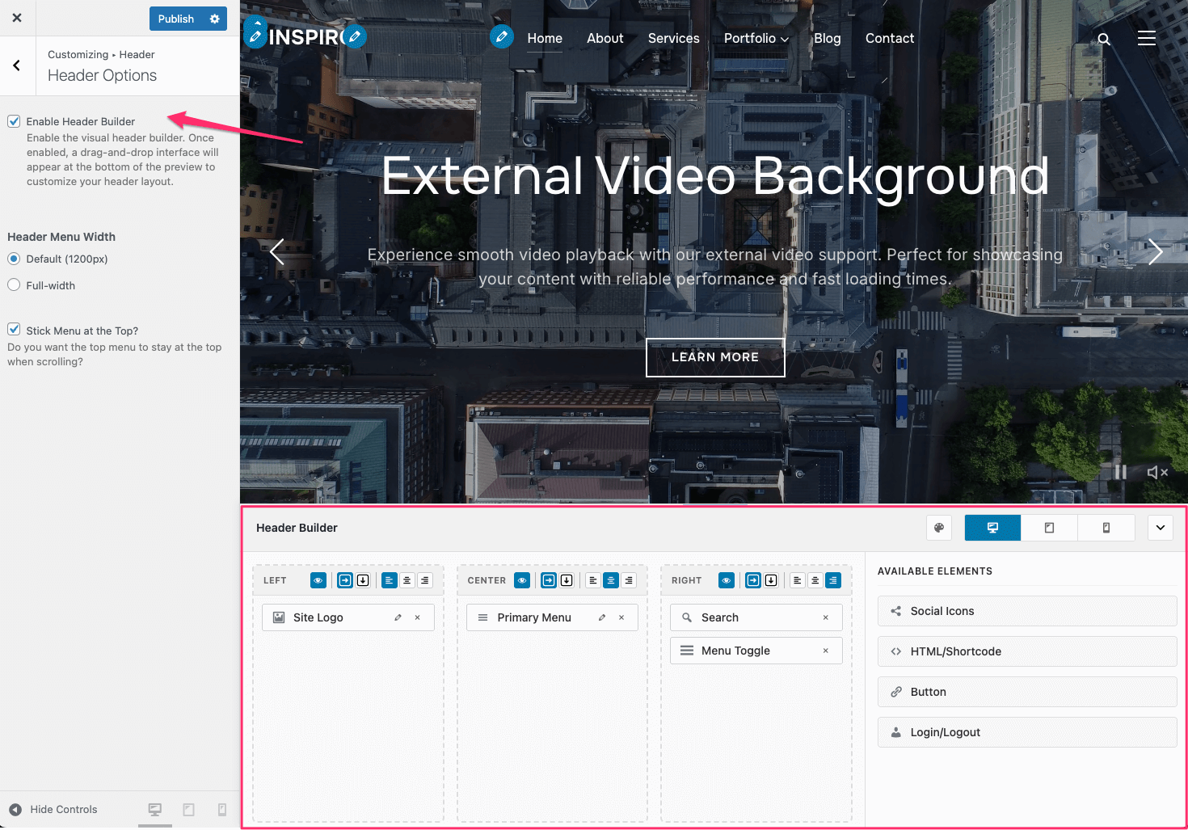Remove Menu Toggle from Right column
Image resolution: width=1188 pixels, height=830 pixels.
tap(825, 651)
